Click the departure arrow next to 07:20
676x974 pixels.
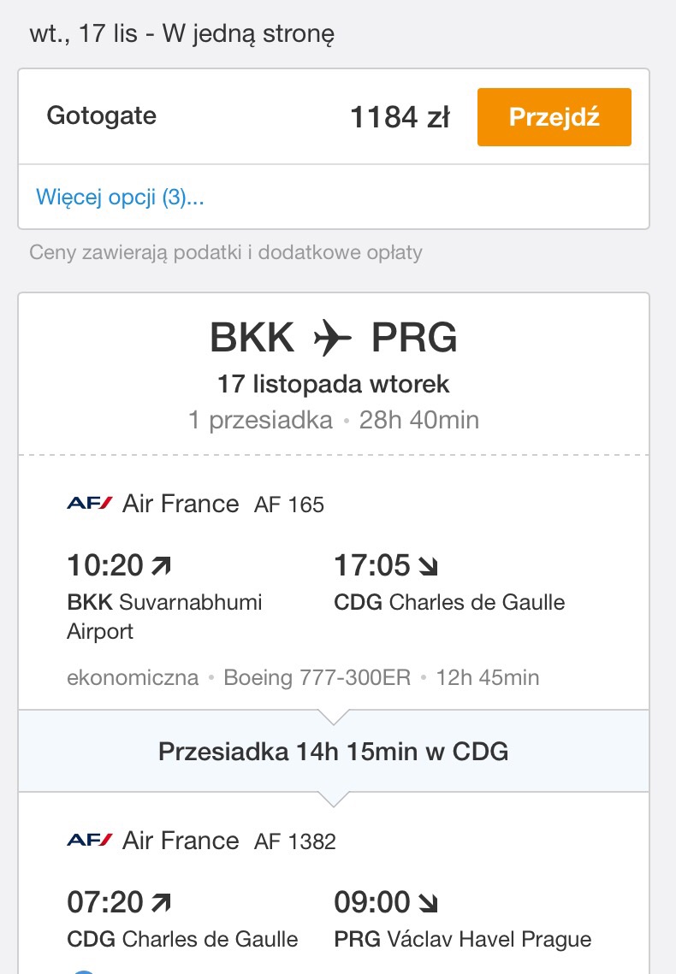(x=161, y=902)
